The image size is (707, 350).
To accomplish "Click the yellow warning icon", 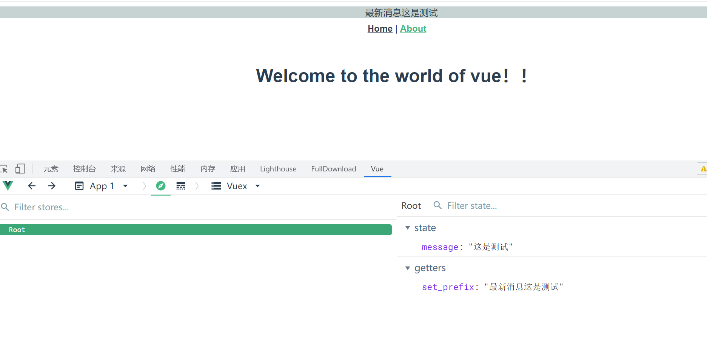I will click(703, 169).
